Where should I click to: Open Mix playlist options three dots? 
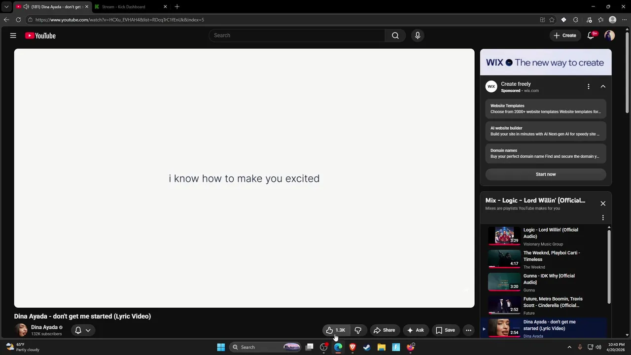602,217
